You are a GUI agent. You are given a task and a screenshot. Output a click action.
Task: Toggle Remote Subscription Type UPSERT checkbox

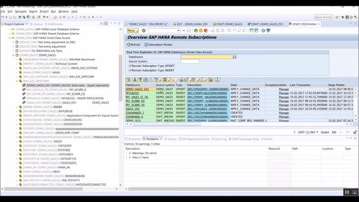tap(130, 66)
